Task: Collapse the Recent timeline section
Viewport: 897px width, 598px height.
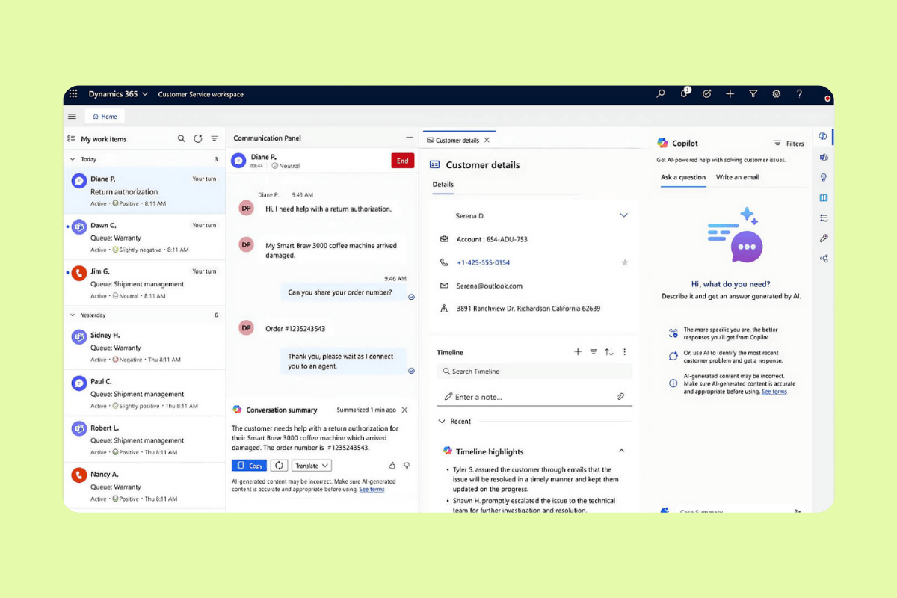Action: pyautogui.click(x=442, y=422)
